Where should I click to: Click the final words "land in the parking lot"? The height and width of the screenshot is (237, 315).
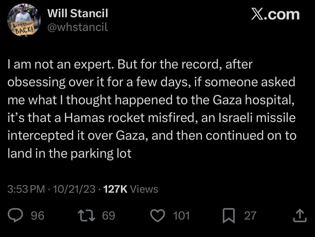(70, 153)
